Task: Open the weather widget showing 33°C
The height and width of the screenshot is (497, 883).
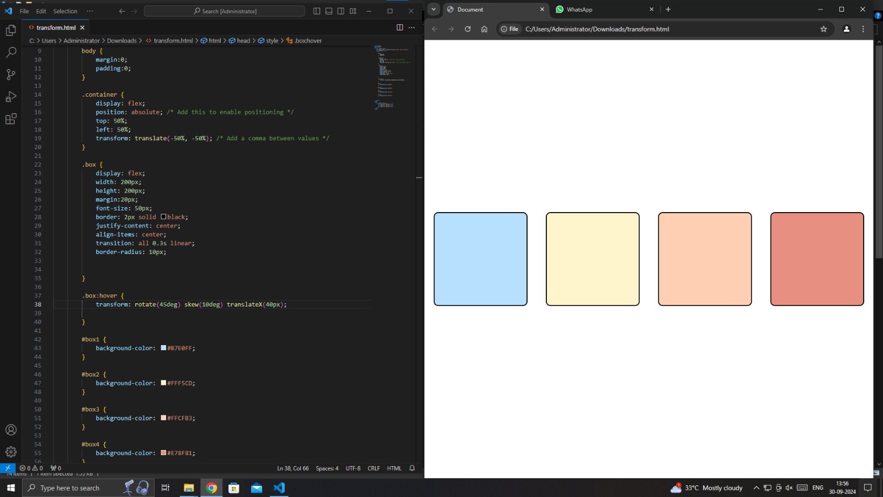Action: click(x=706, y=488)
